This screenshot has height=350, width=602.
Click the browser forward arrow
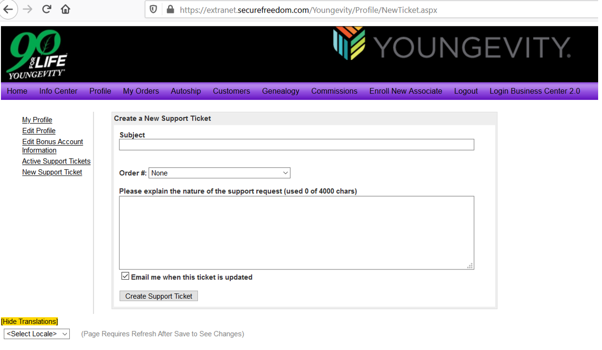(27, 10)
